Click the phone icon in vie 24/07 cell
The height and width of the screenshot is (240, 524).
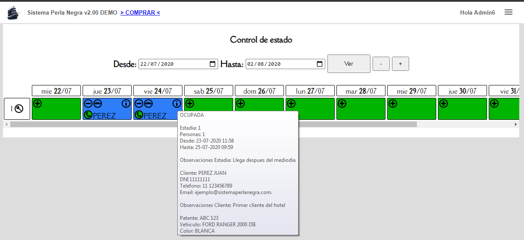pos(139,115)
